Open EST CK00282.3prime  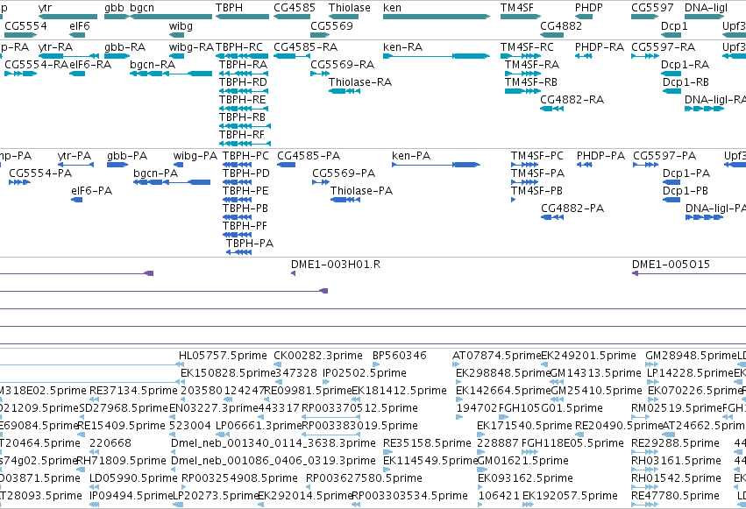tap(318, 356)
